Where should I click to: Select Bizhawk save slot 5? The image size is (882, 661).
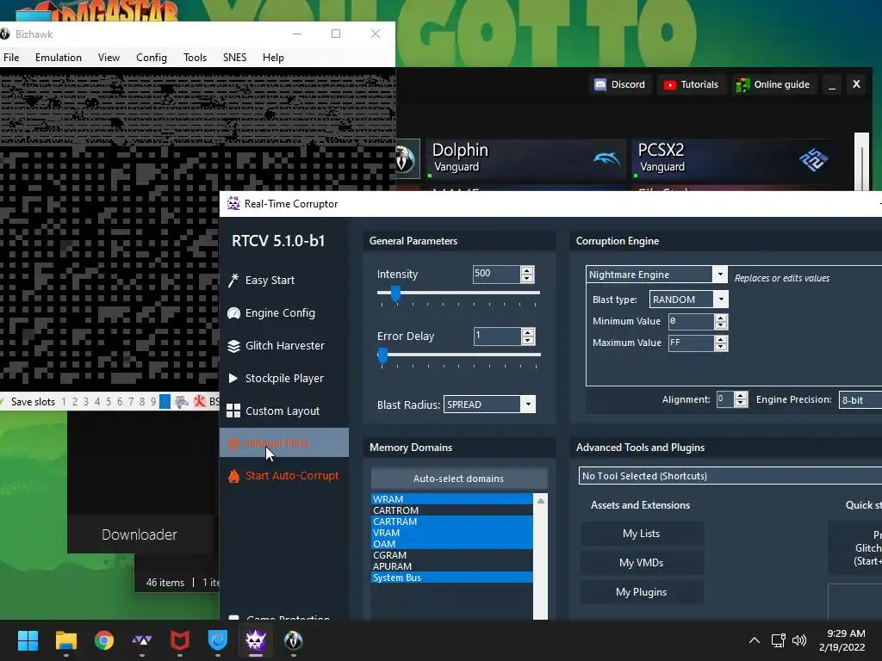point(109,401)
